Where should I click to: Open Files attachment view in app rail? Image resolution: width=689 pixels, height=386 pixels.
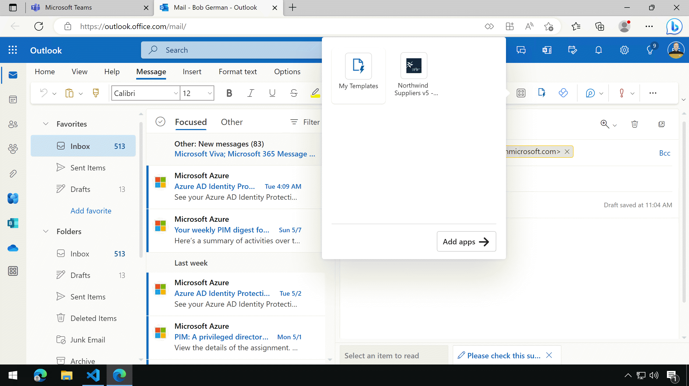[x=13, y=174]
